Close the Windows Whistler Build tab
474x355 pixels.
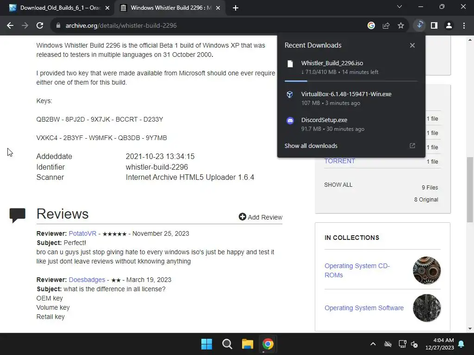point(218,8)
